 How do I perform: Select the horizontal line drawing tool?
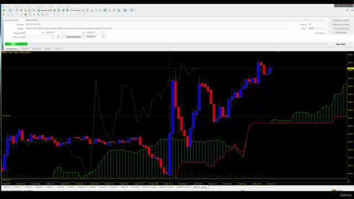coord(17,14)
